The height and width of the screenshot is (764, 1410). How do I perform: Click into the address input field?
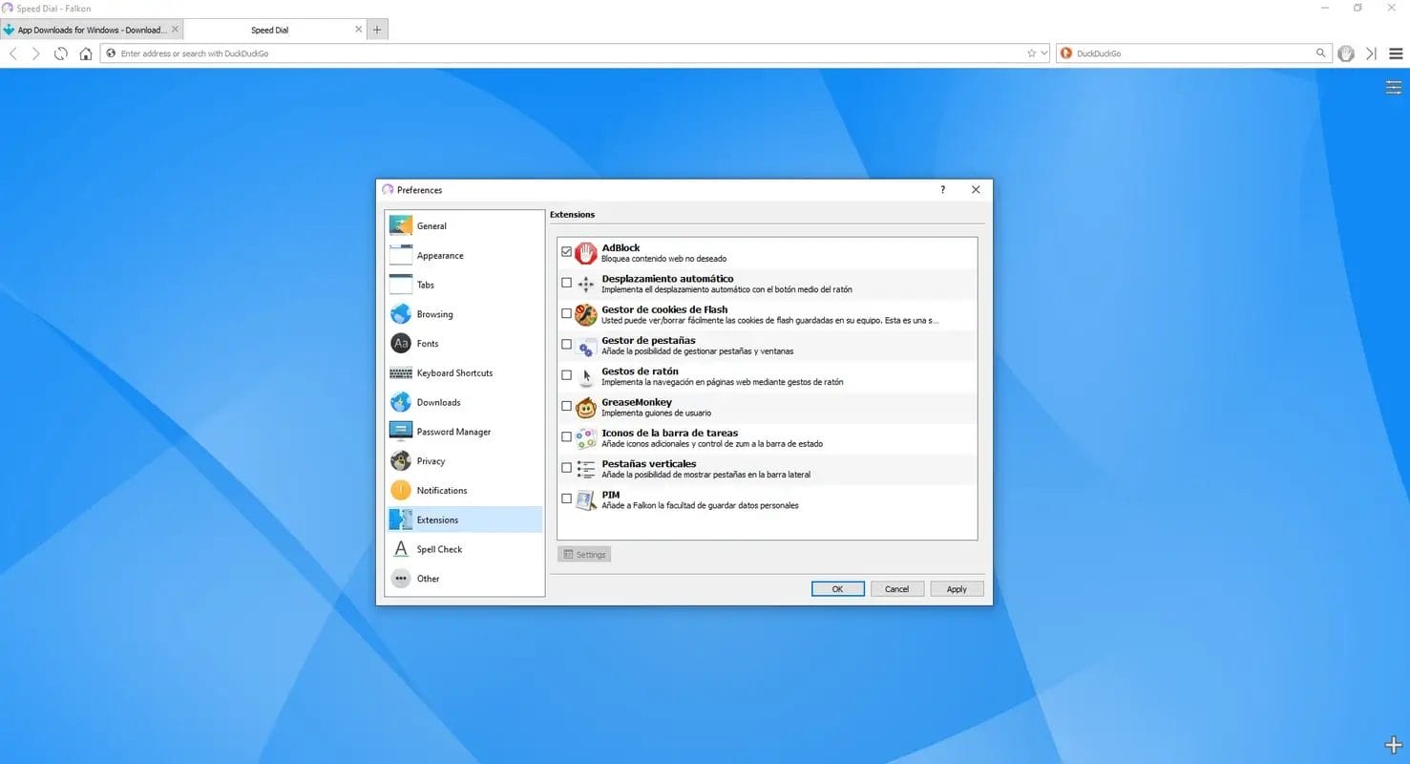pyautogui.click(x=563, y=53)
